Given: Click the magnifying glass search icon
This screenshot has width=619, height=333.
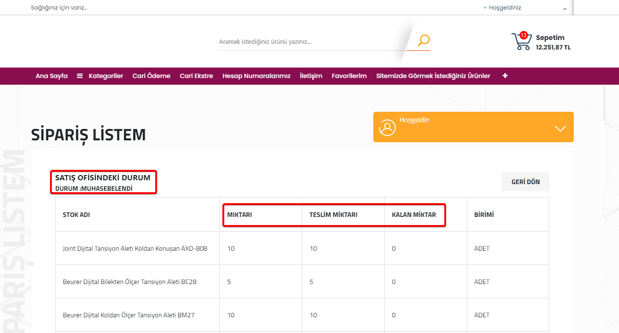Looking at the screenshot, I should [x=423, y=40].
